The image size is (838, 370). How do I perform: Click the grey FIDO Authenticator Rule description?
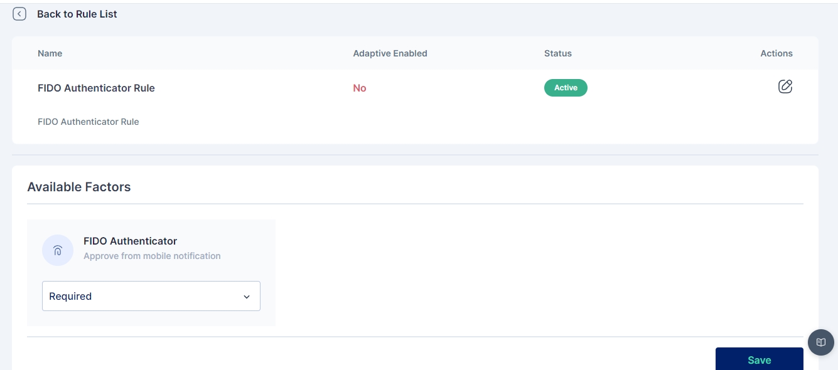(89, 122)
